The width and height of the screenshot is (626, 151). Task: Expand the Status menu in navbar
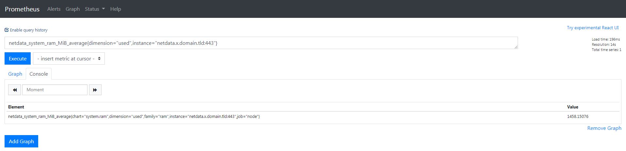tap(95, 9)
